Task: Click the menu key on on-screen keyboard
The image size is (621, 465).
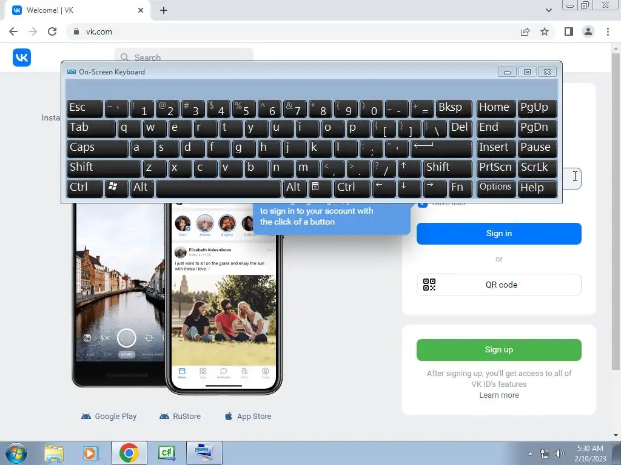Action: coord(320,188)
